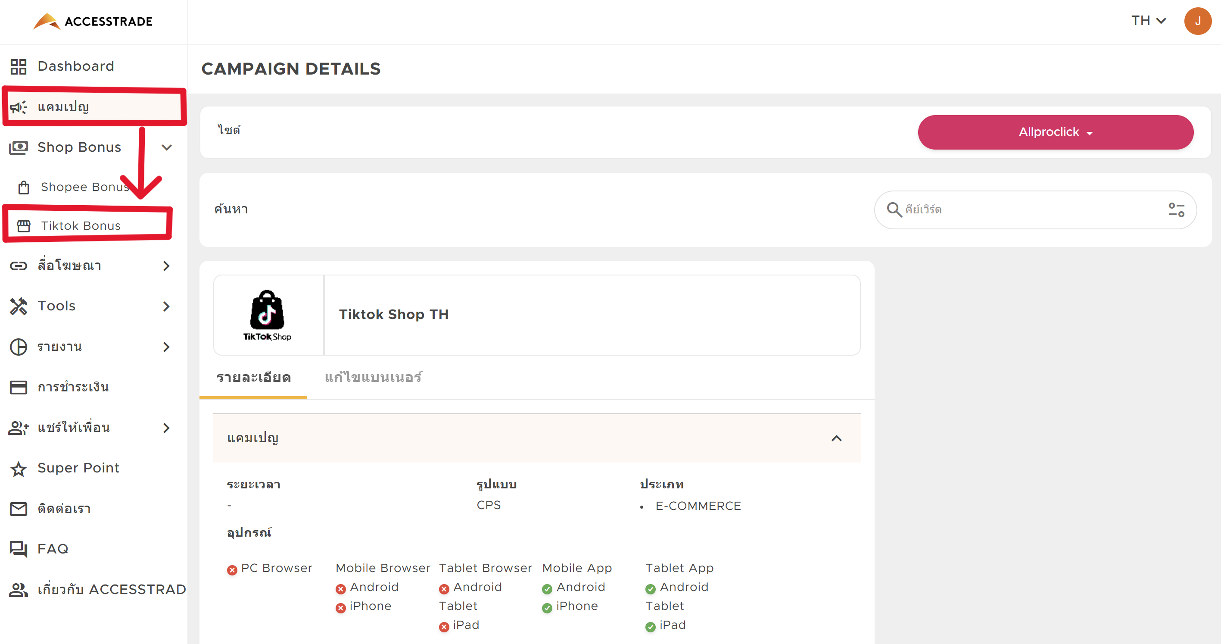Click the campaign megaphone icon
The width and height of the screenshot is (1221, 644).
[x=19, y=107]
